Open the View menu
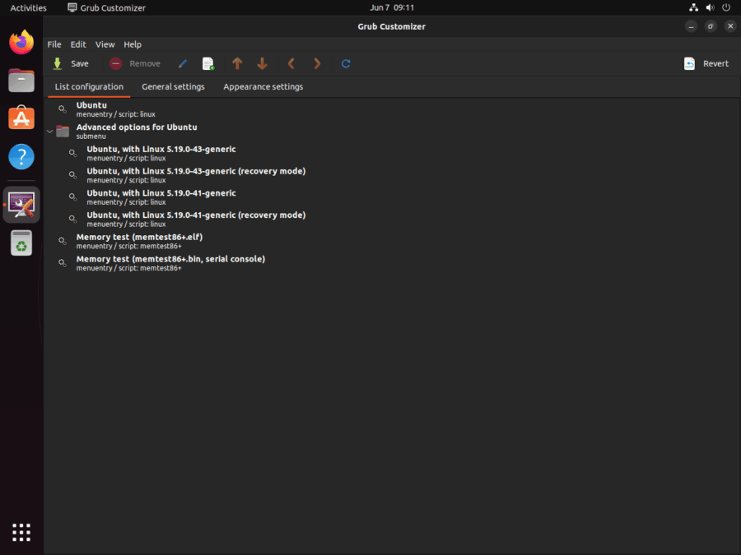 click(105, 44)
